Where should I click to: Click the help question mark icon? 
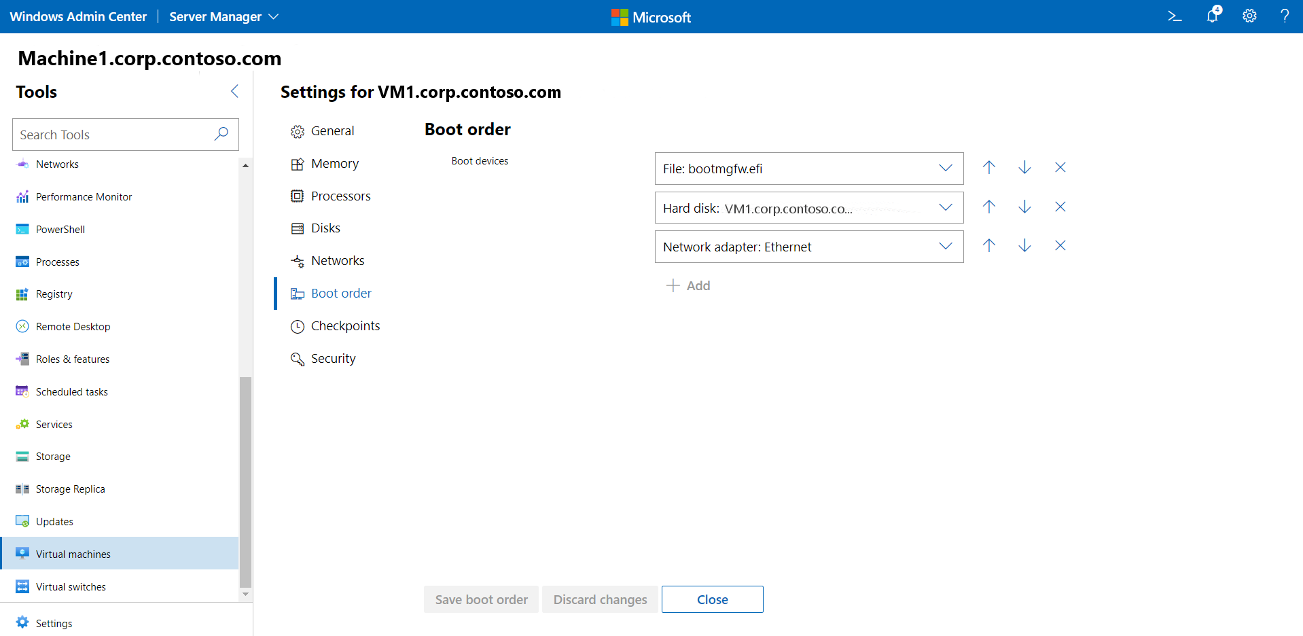(1284, 16)
